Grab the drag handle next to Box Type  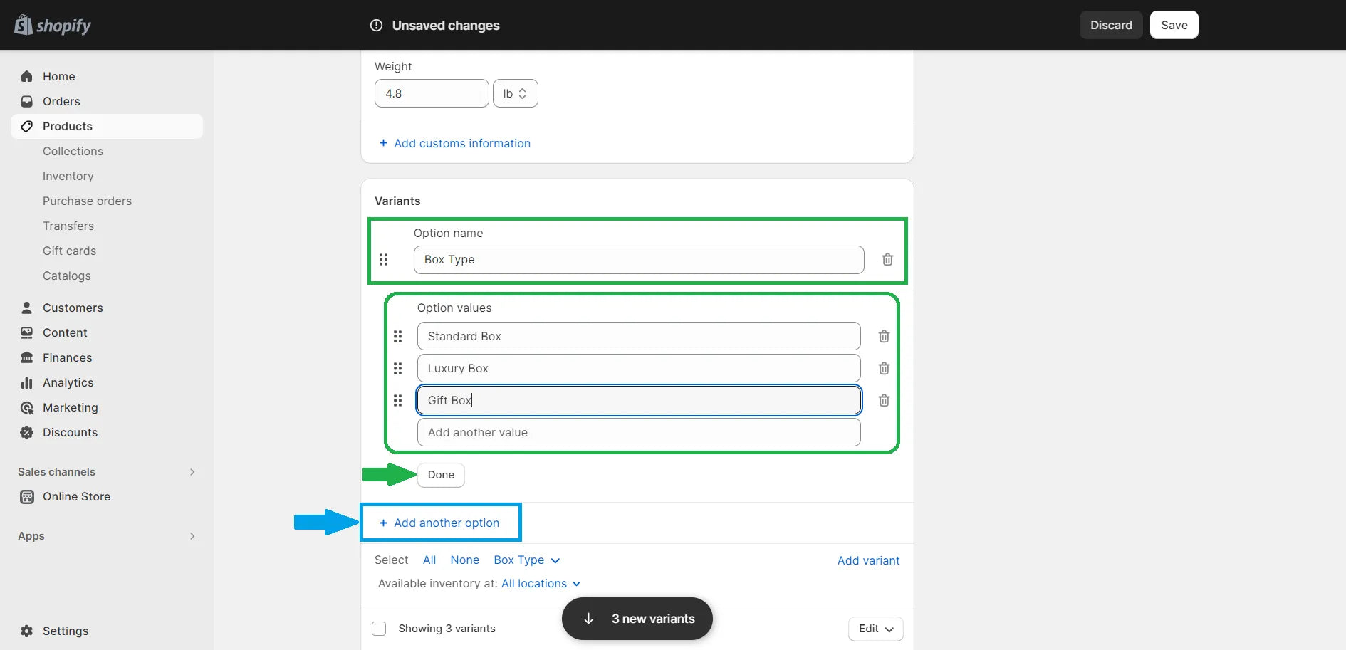tap(384, 260)
